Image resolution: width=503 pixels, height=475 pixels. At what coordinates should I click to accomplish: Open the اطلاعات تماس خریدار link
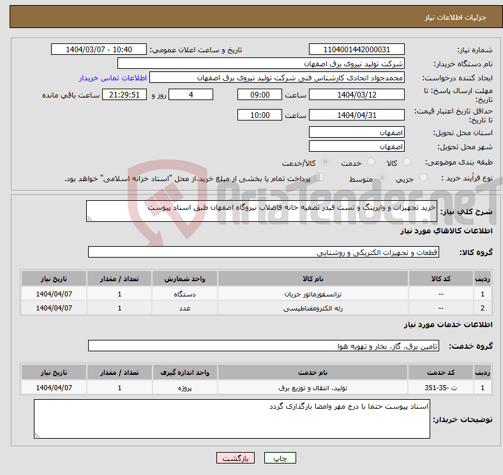tap(113, 78)
